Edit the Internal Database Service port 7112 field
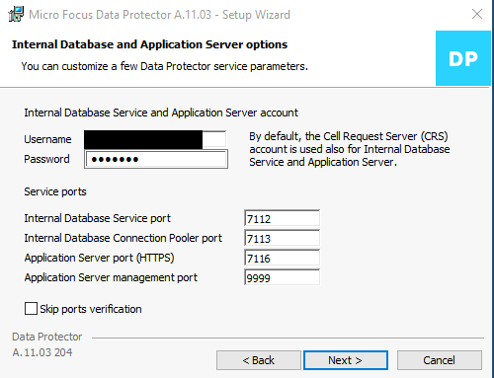Screen dimensions: 494x378 [282, 218]
